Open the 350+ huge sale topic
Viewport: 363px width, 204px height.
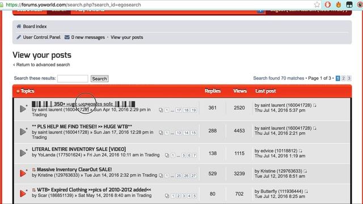point(83,104)
